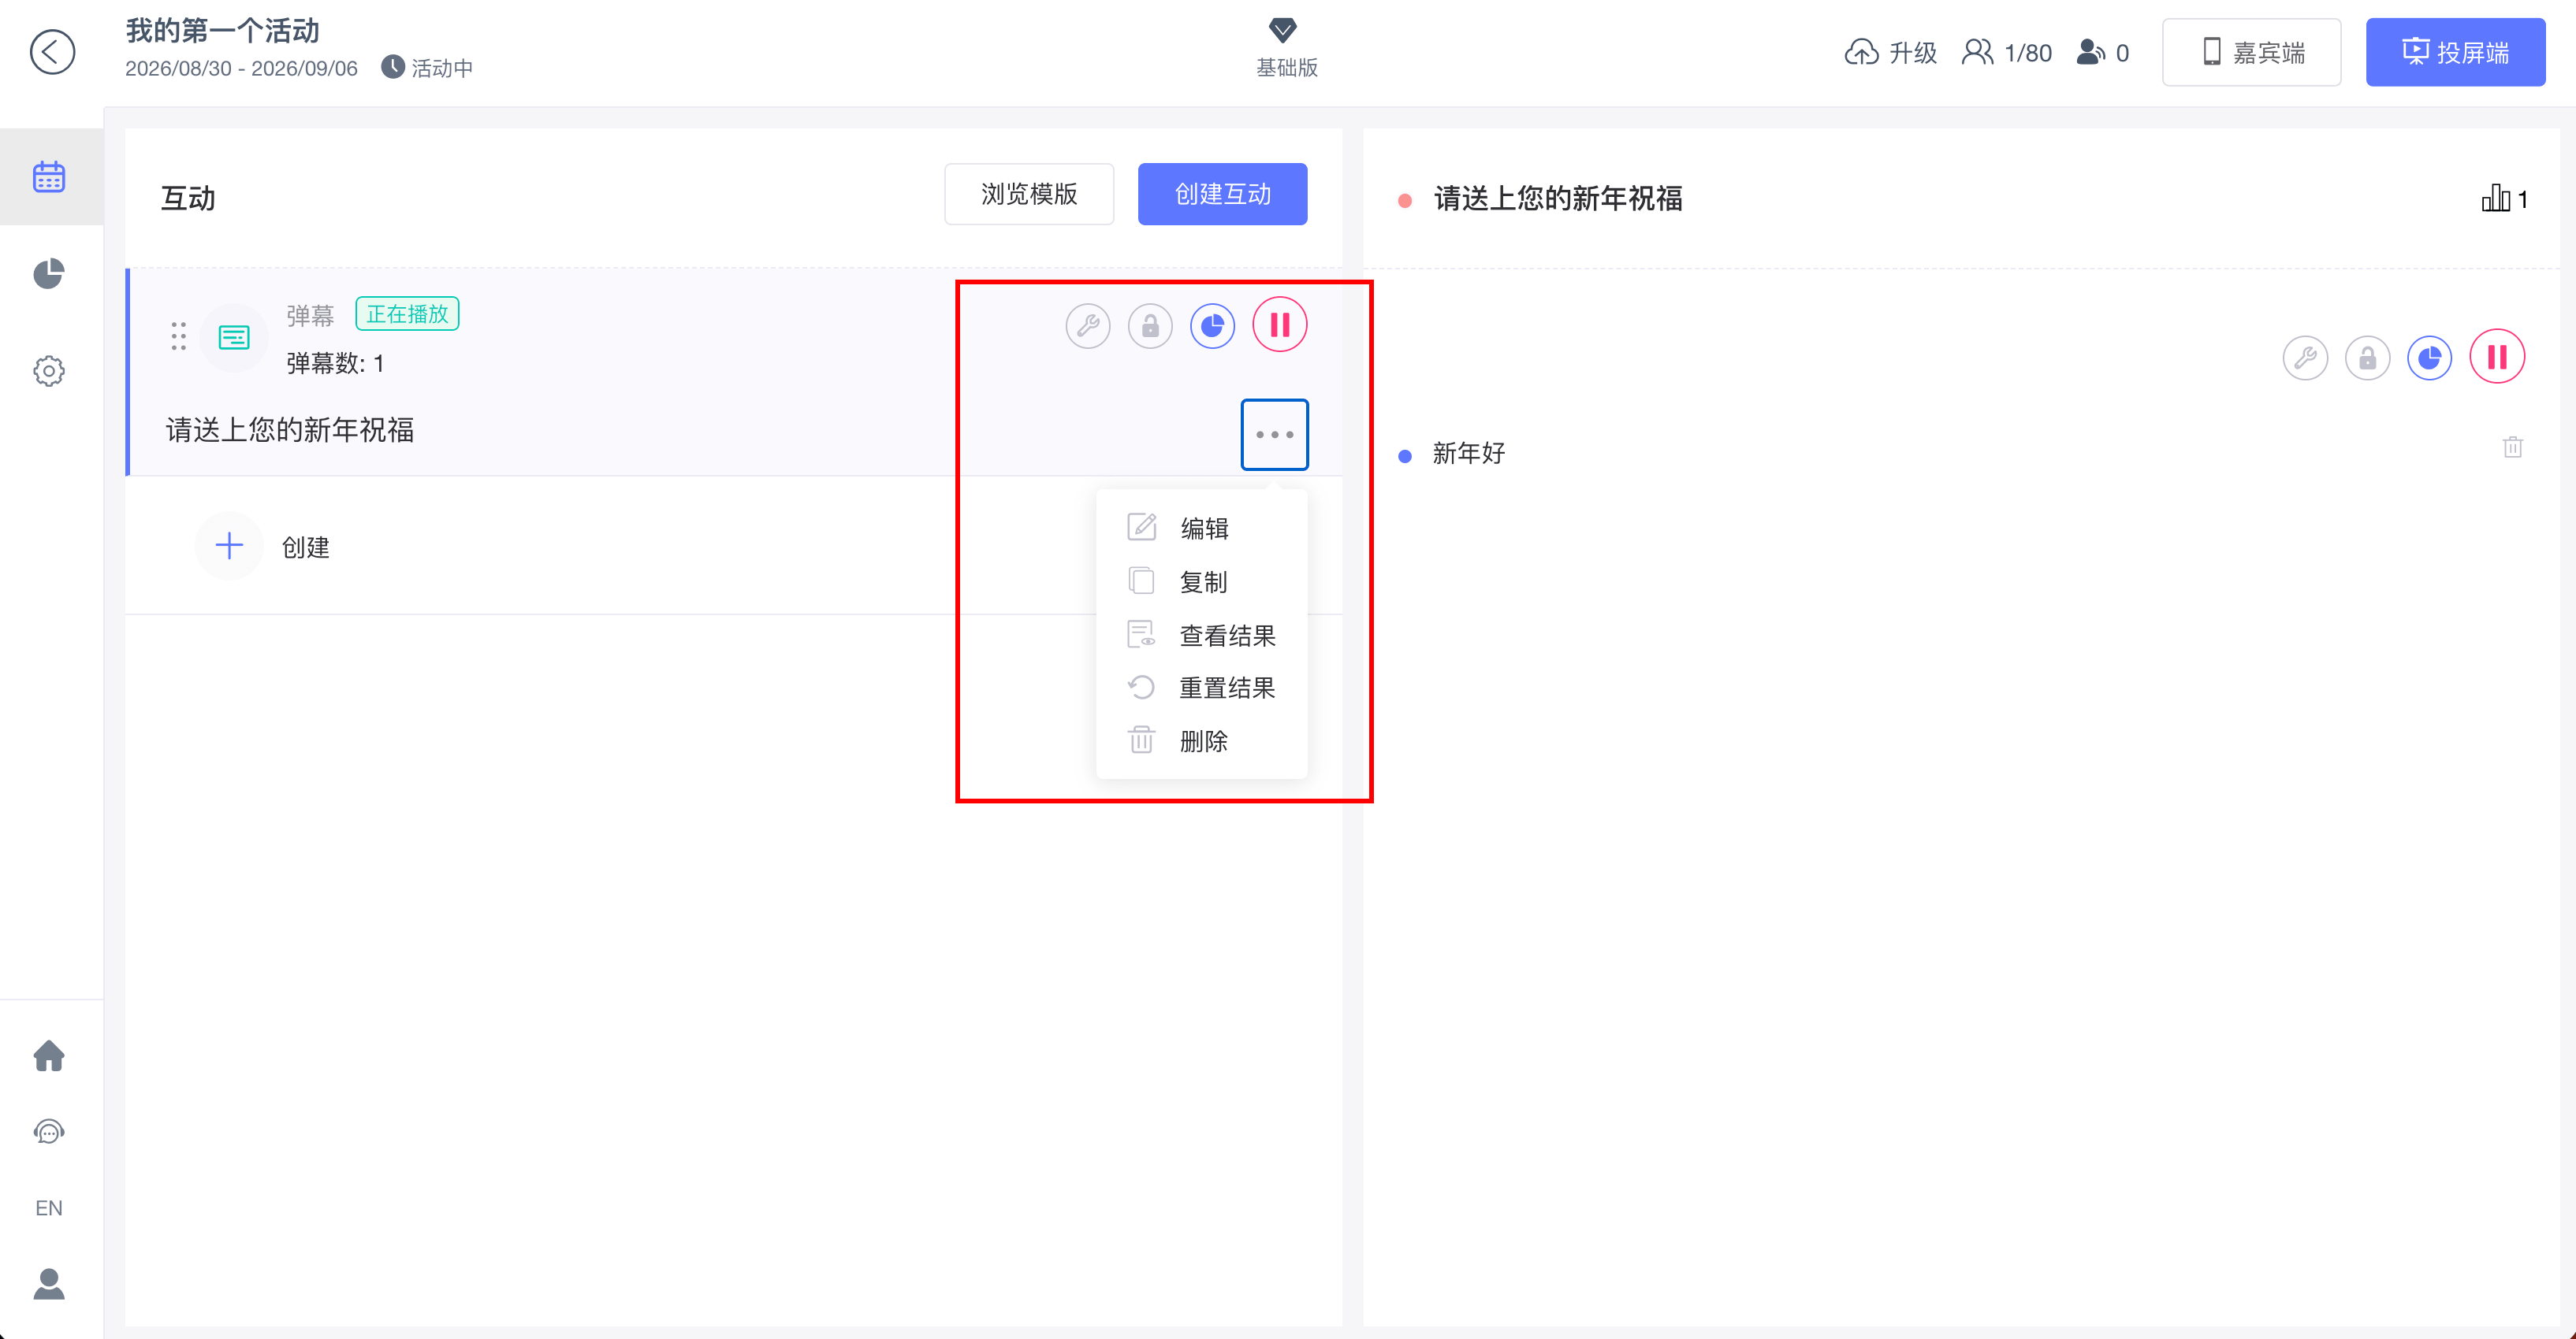This screenshot has height=1339, width=2576.
Task: Click the 创建互动 button
Action: (1222, 194)
